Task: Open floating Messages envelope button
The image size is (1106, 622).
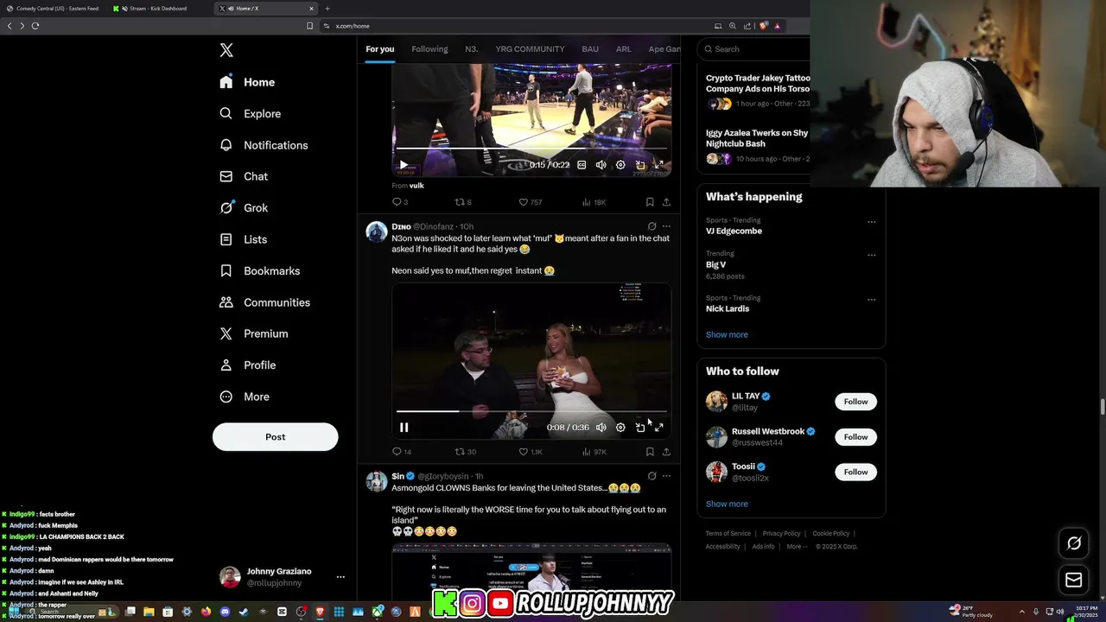Action: 1074,581
